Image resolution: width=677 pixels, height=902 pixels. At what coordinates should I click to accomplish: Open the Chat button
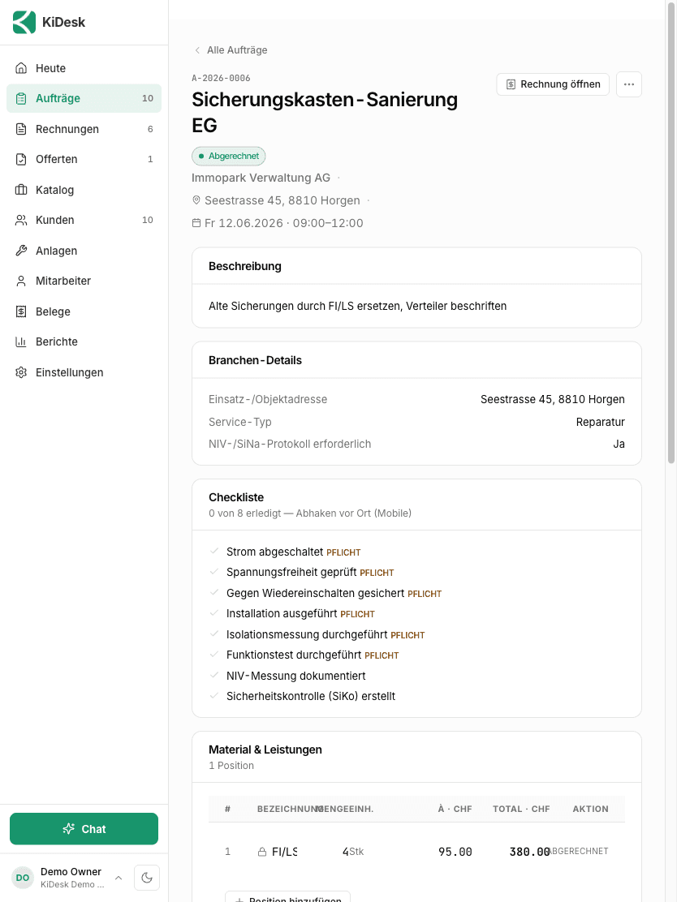click(x=84, y=828)
